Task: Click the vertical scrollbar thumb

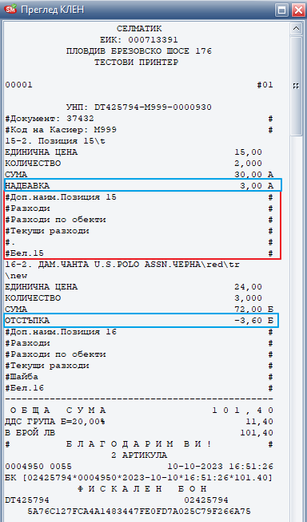Action: pyautogui.click(x=296, y=86)
